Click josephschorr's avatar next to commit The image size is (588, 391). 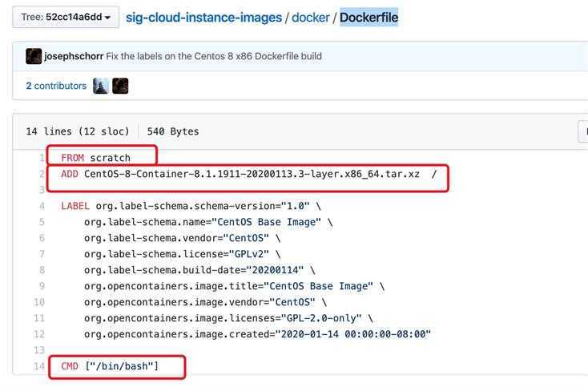(34, 56)
